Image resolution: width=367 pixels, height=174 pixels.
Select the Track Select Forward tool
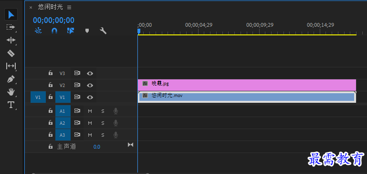tap(11, 27)
